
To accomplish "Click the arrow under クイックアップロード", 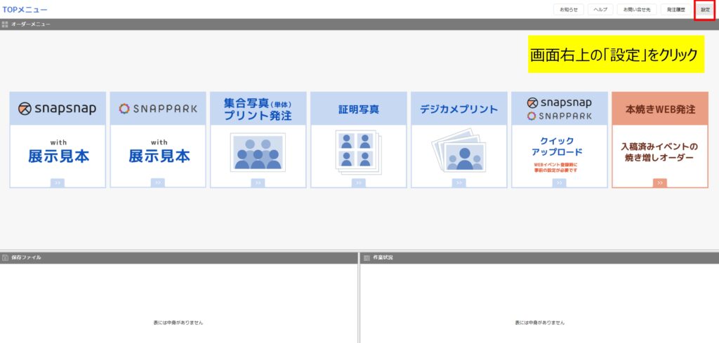I will click(x=560, y=182).
